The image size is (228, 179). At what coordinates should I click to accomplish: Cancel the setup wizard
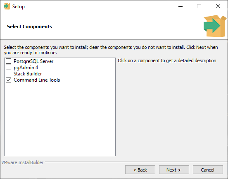pyautogui.click(x=208, y=169)
